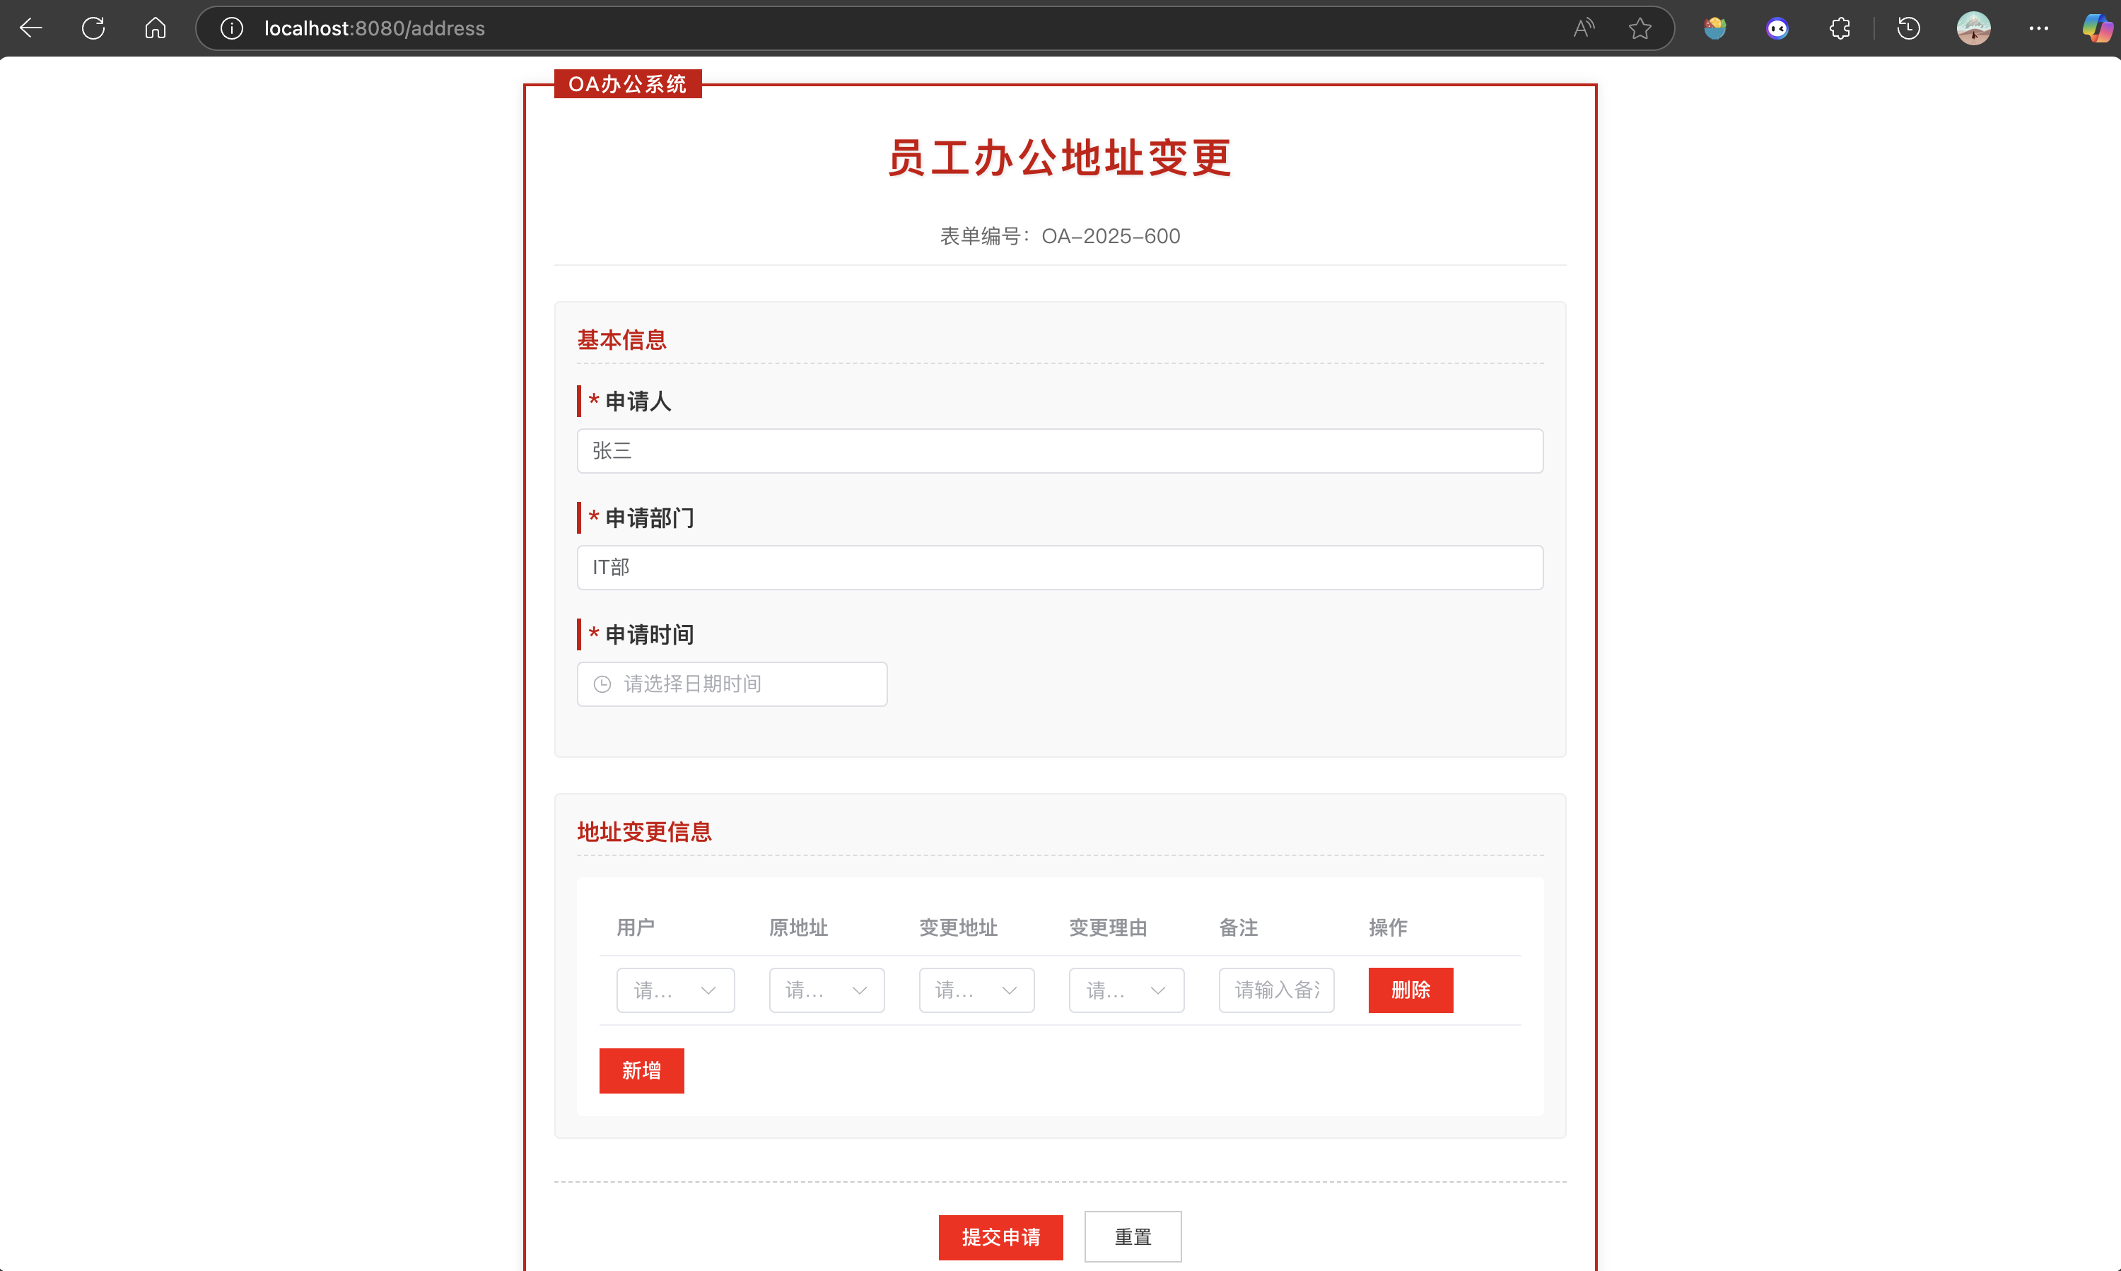
Task: Click 新增 to add a row
Action: pyautogui.click(x=641, y=1070)
